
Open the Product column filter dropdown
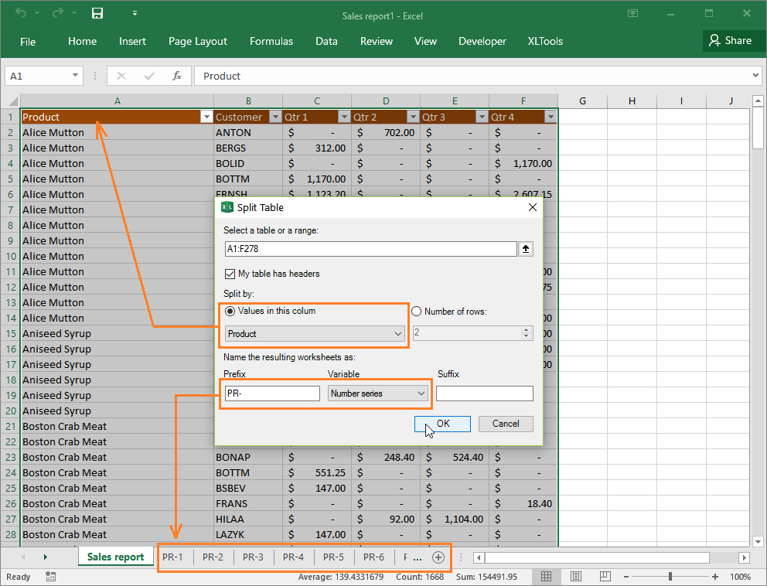tap(206, 116)
